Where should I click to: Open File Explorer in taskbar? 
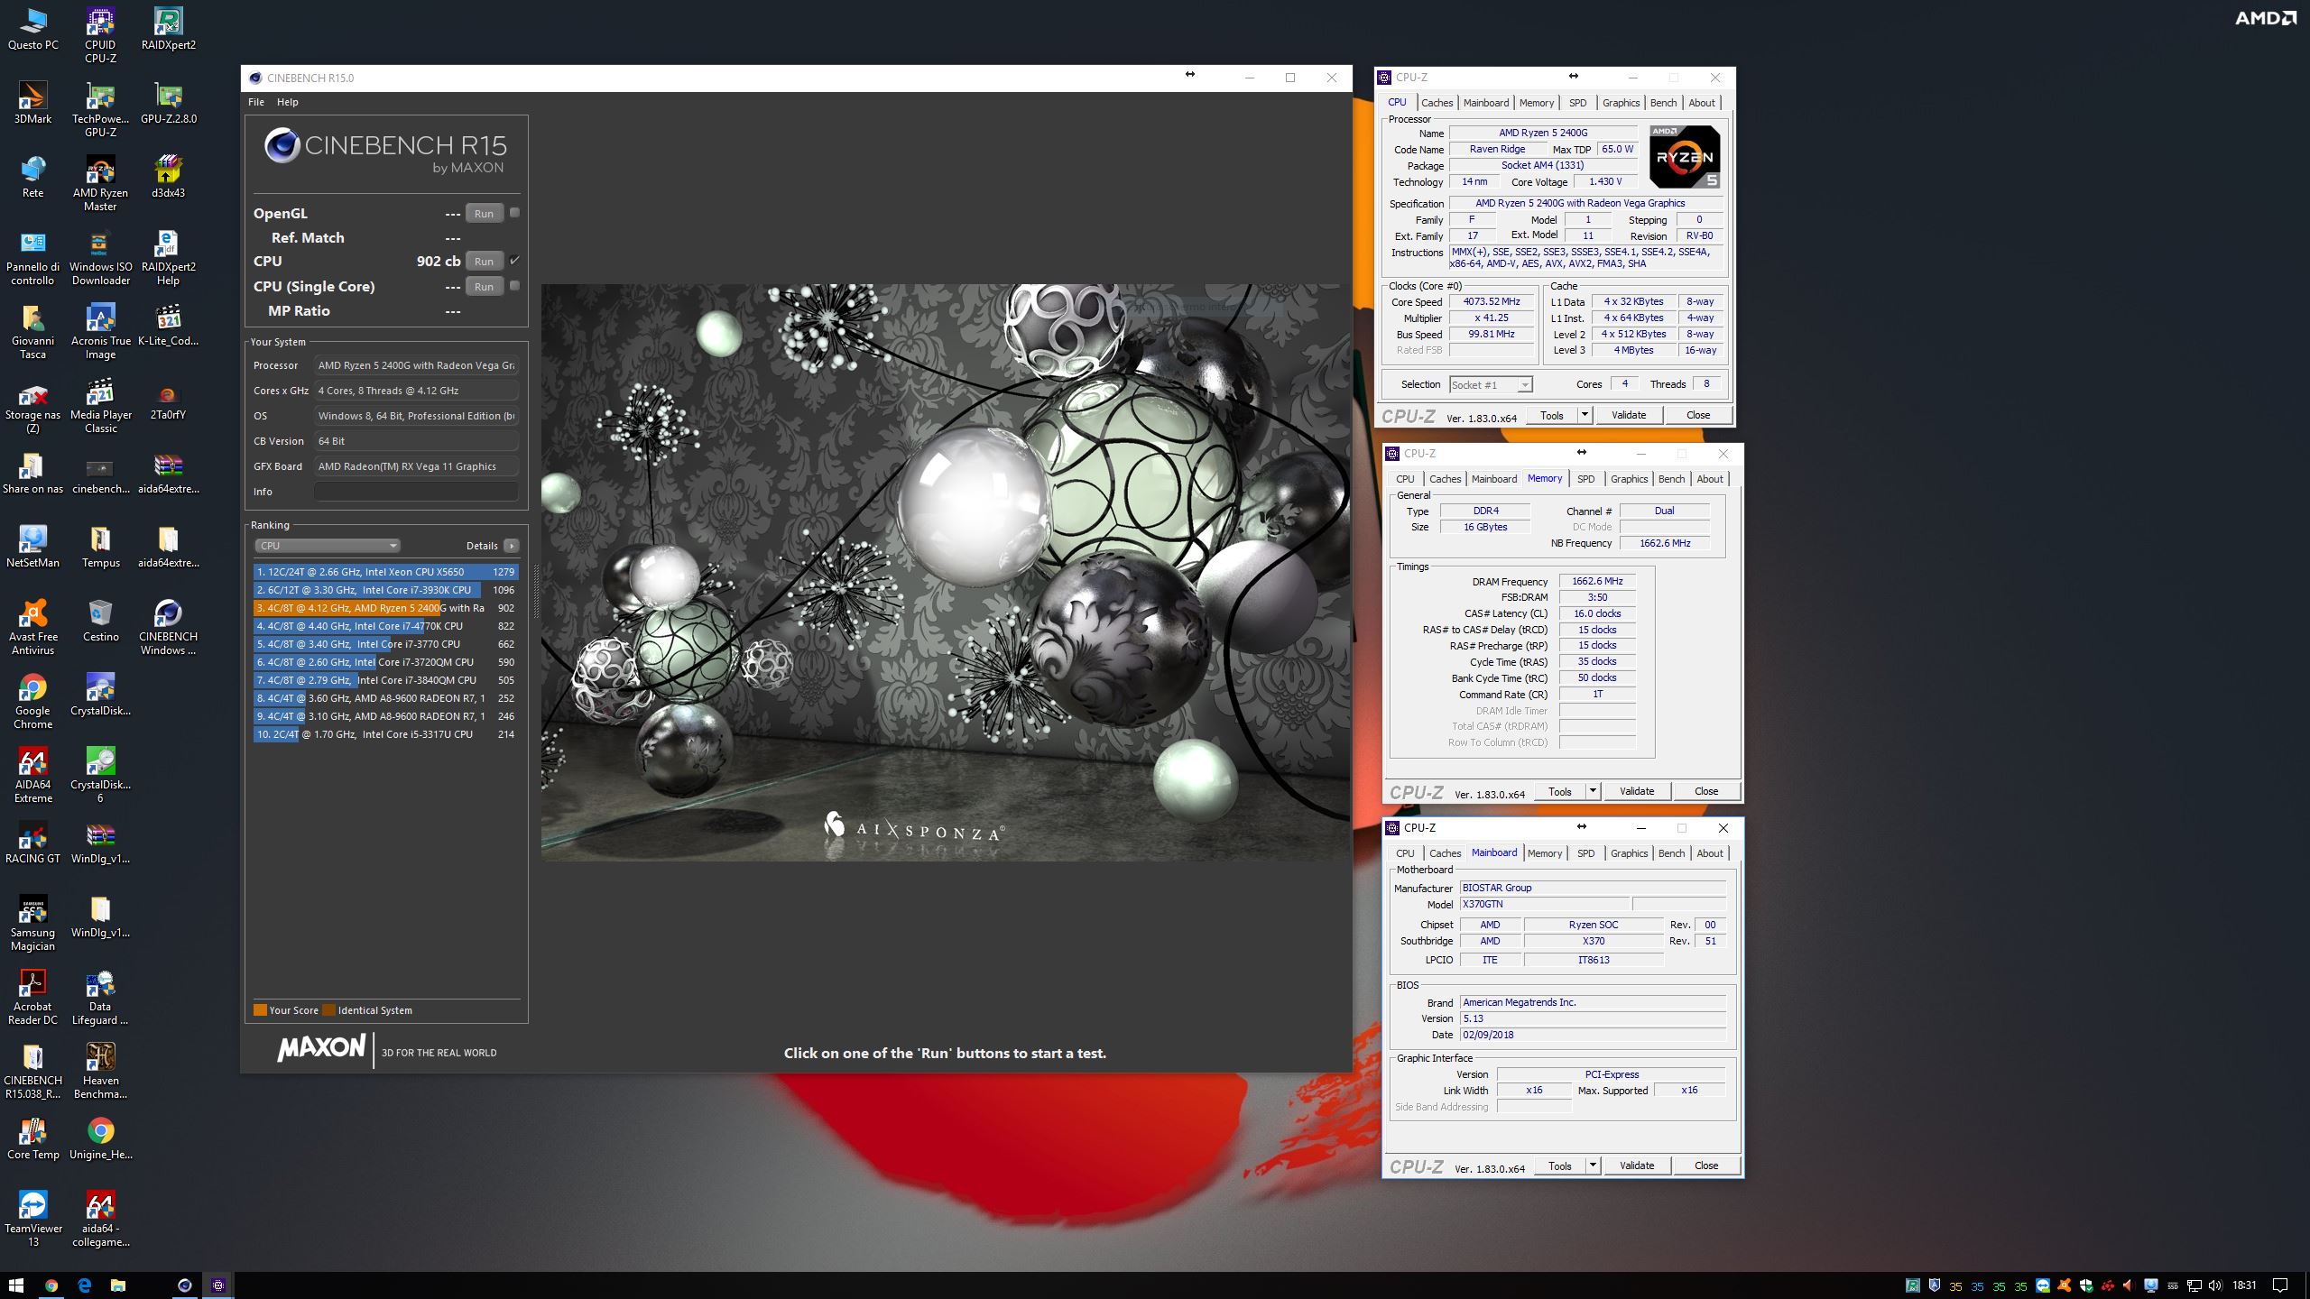(117, 1285)
